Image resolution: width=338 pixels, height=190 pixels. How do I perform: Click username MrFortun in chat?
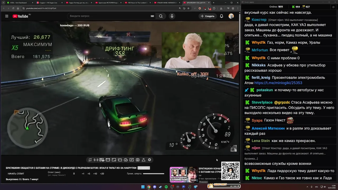(260, 50)
